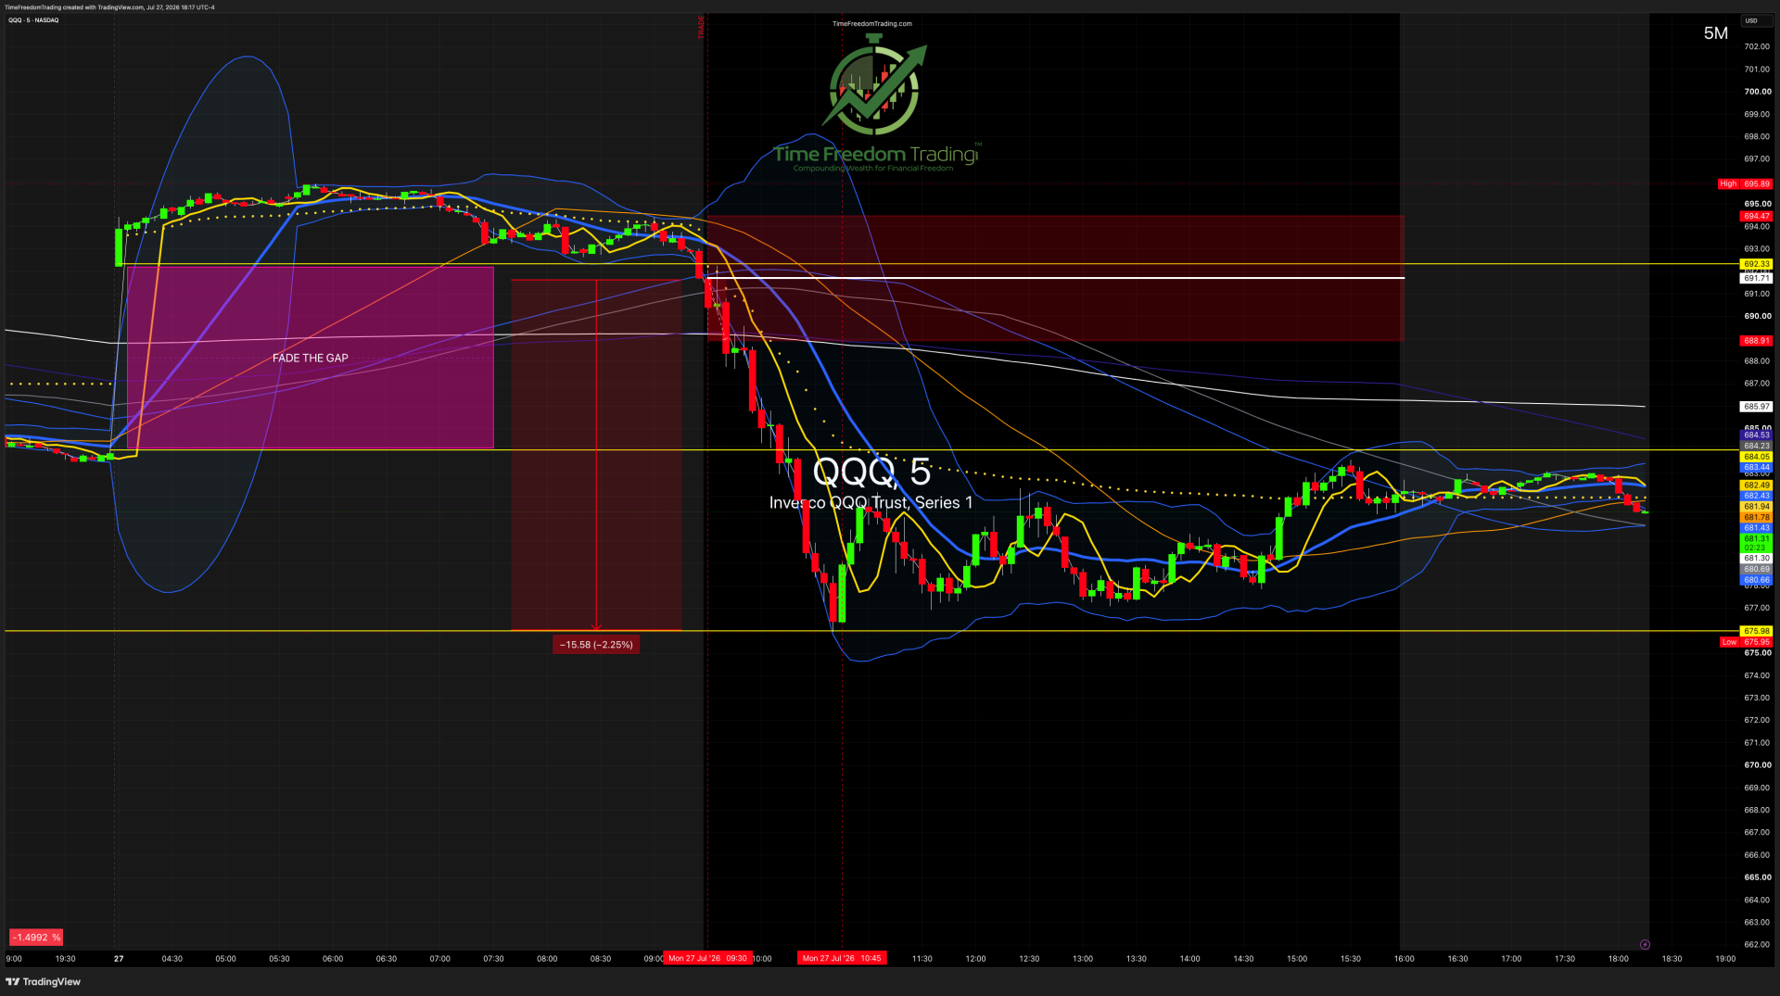This screenshot has width=1780, height=996.
Task: Click the red TRADE marker at the chart top
Action: [702, 27]
